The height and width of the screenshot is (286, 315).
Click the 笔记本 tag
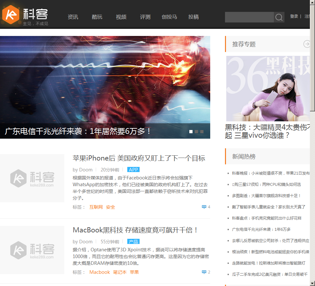click(120, 272)
